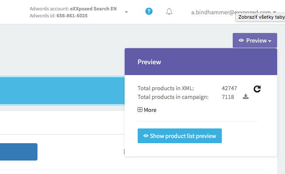
Task: Open the a.bindhammer user account menu
Action: pos(231,12)
